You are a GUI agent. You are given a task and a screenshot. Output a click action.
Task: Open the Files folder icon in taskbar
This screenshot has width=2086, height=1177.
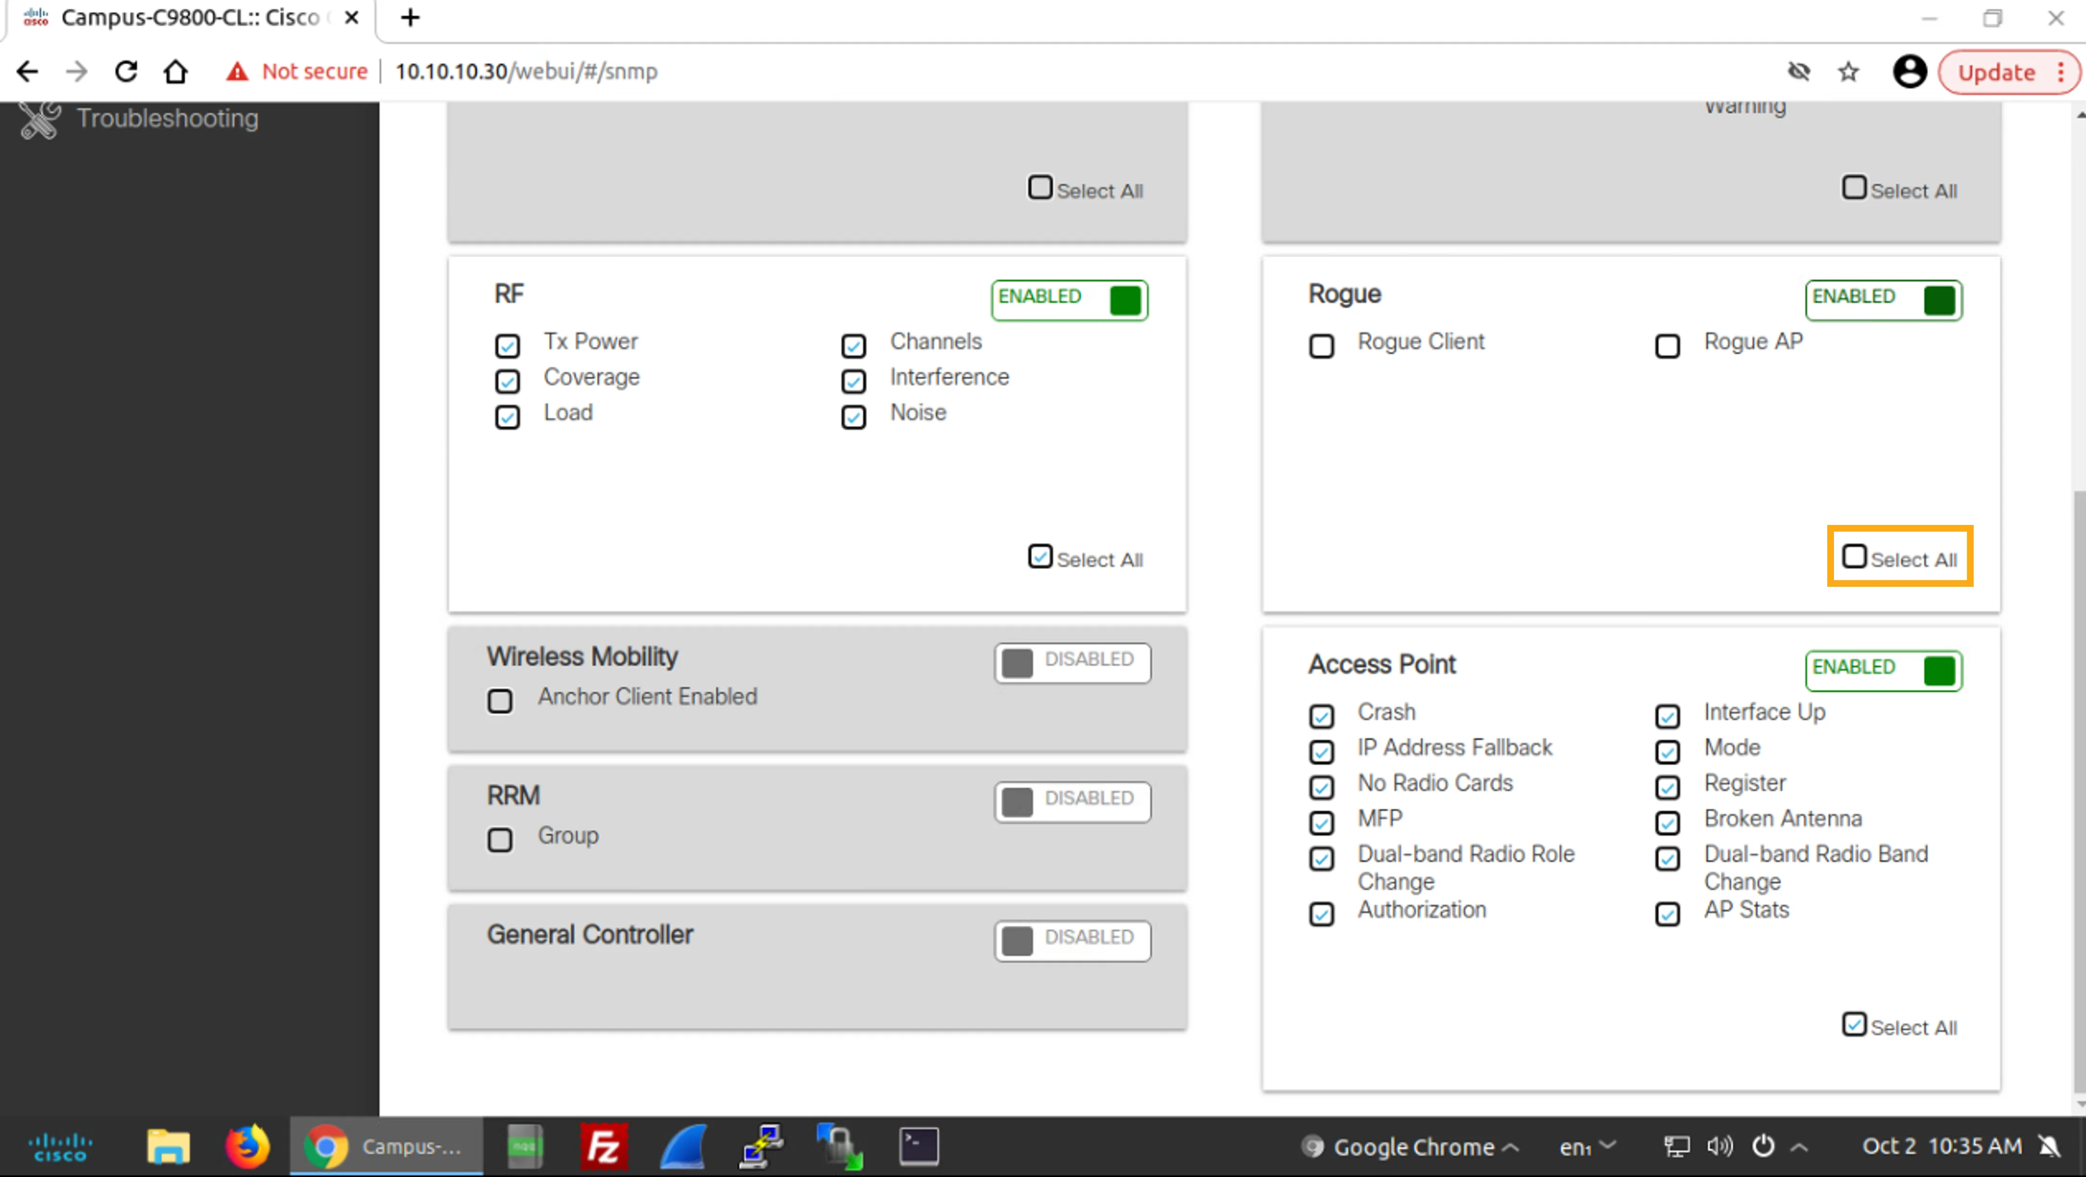[x=169, y=1146]
